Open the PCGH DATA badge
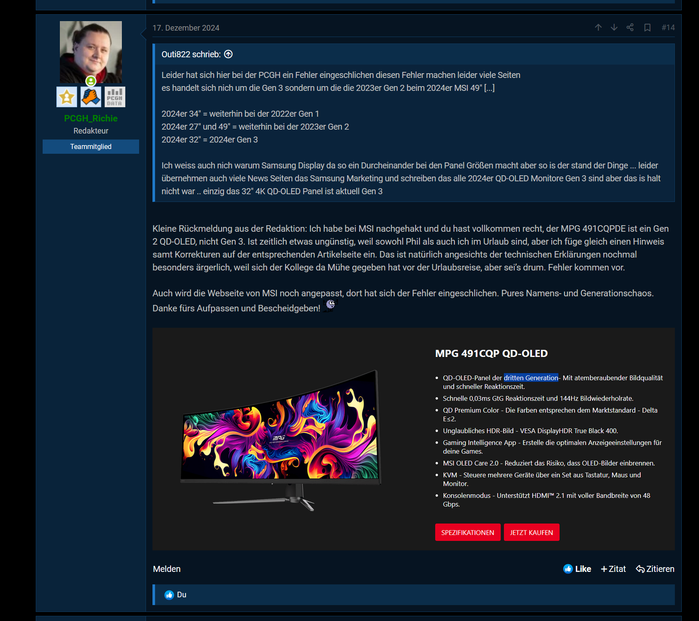This screenshot has width=699, height=621. coord(115,96)
